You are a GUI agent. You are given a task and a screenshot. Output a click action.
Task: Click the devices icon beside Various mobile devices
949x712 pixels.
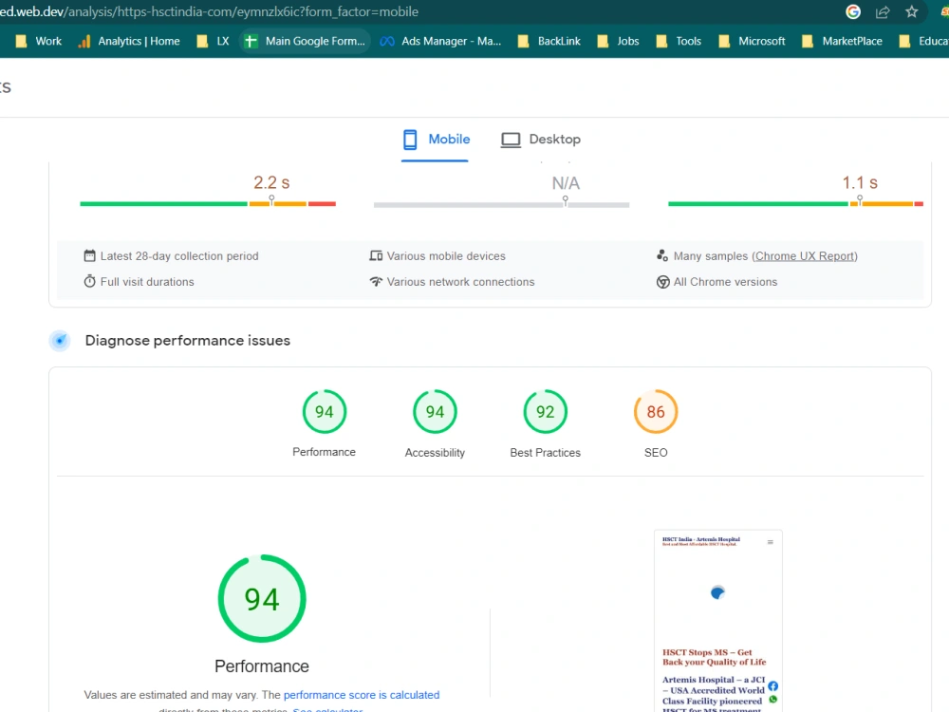tap(376, 256)
